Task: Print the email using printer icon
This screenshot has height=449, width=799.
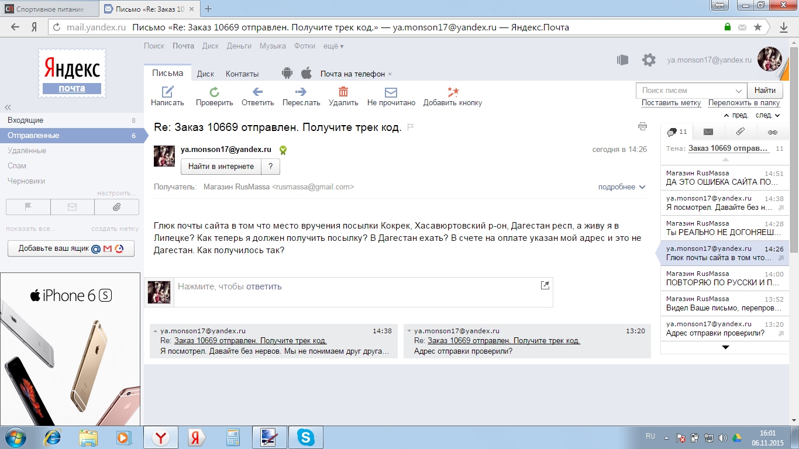Action: click(643, 126)
